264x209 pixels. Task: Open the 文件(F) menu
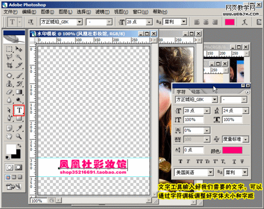point(10,12)
